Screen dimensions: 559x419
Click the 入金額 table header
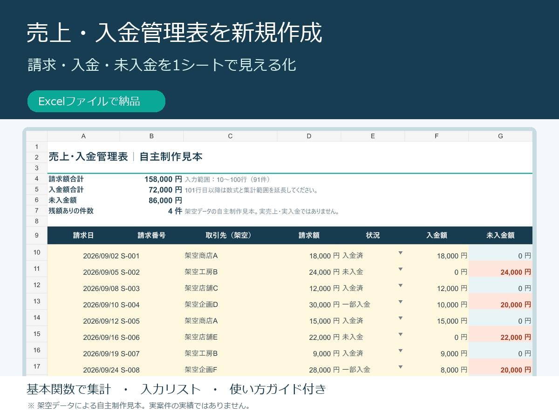436,235
